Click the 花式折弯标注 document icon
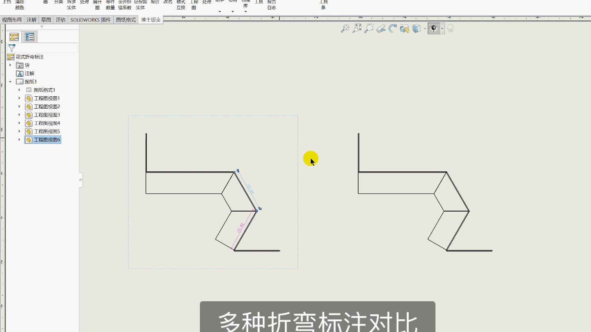The image size is (591, 332). pos(11,57)
